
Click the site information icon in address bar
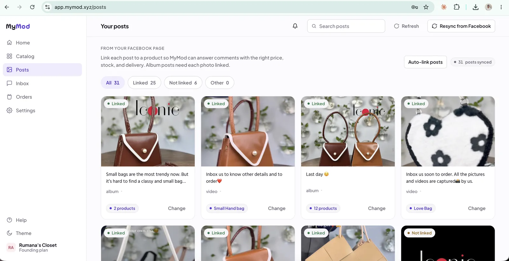[x=47, y=7]
